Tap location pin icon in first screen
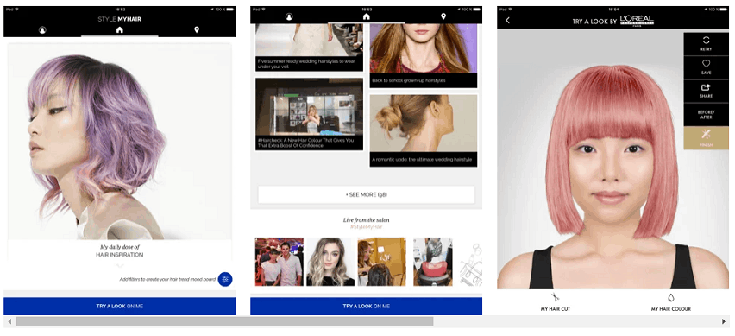Viewport: 735px width, 336px height. point(197,30)
